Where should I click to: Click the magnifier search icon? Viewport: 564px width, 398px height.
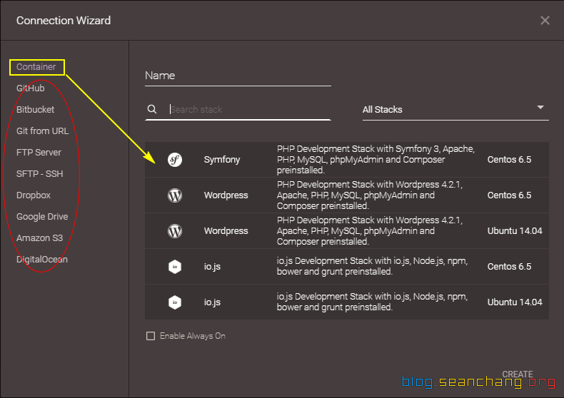point(152,109)
